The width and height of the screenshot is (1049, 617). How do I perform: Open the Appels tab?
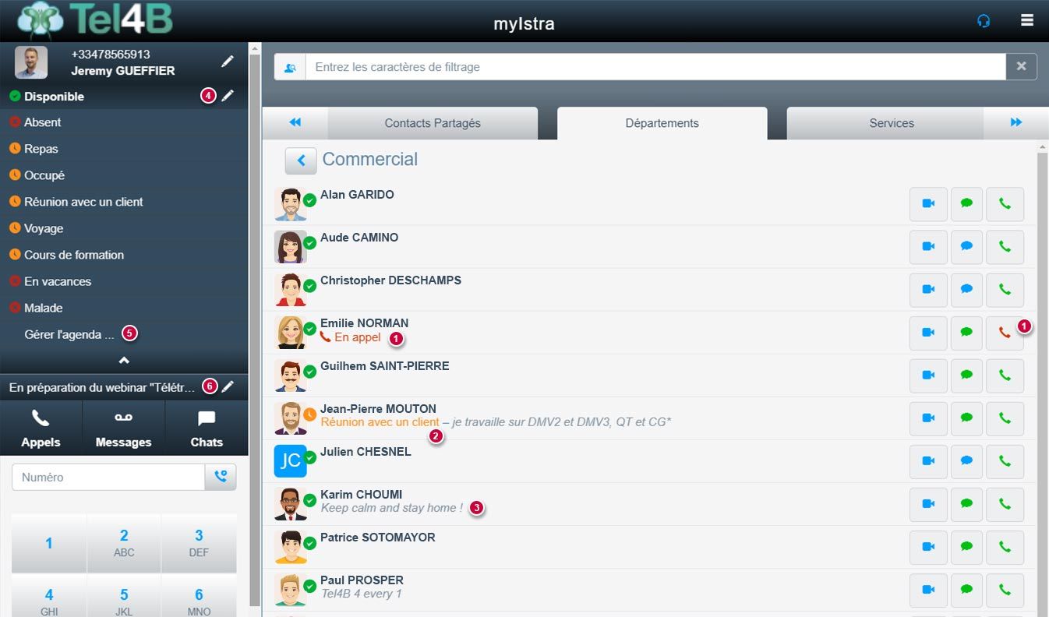[x=41, y=428]
